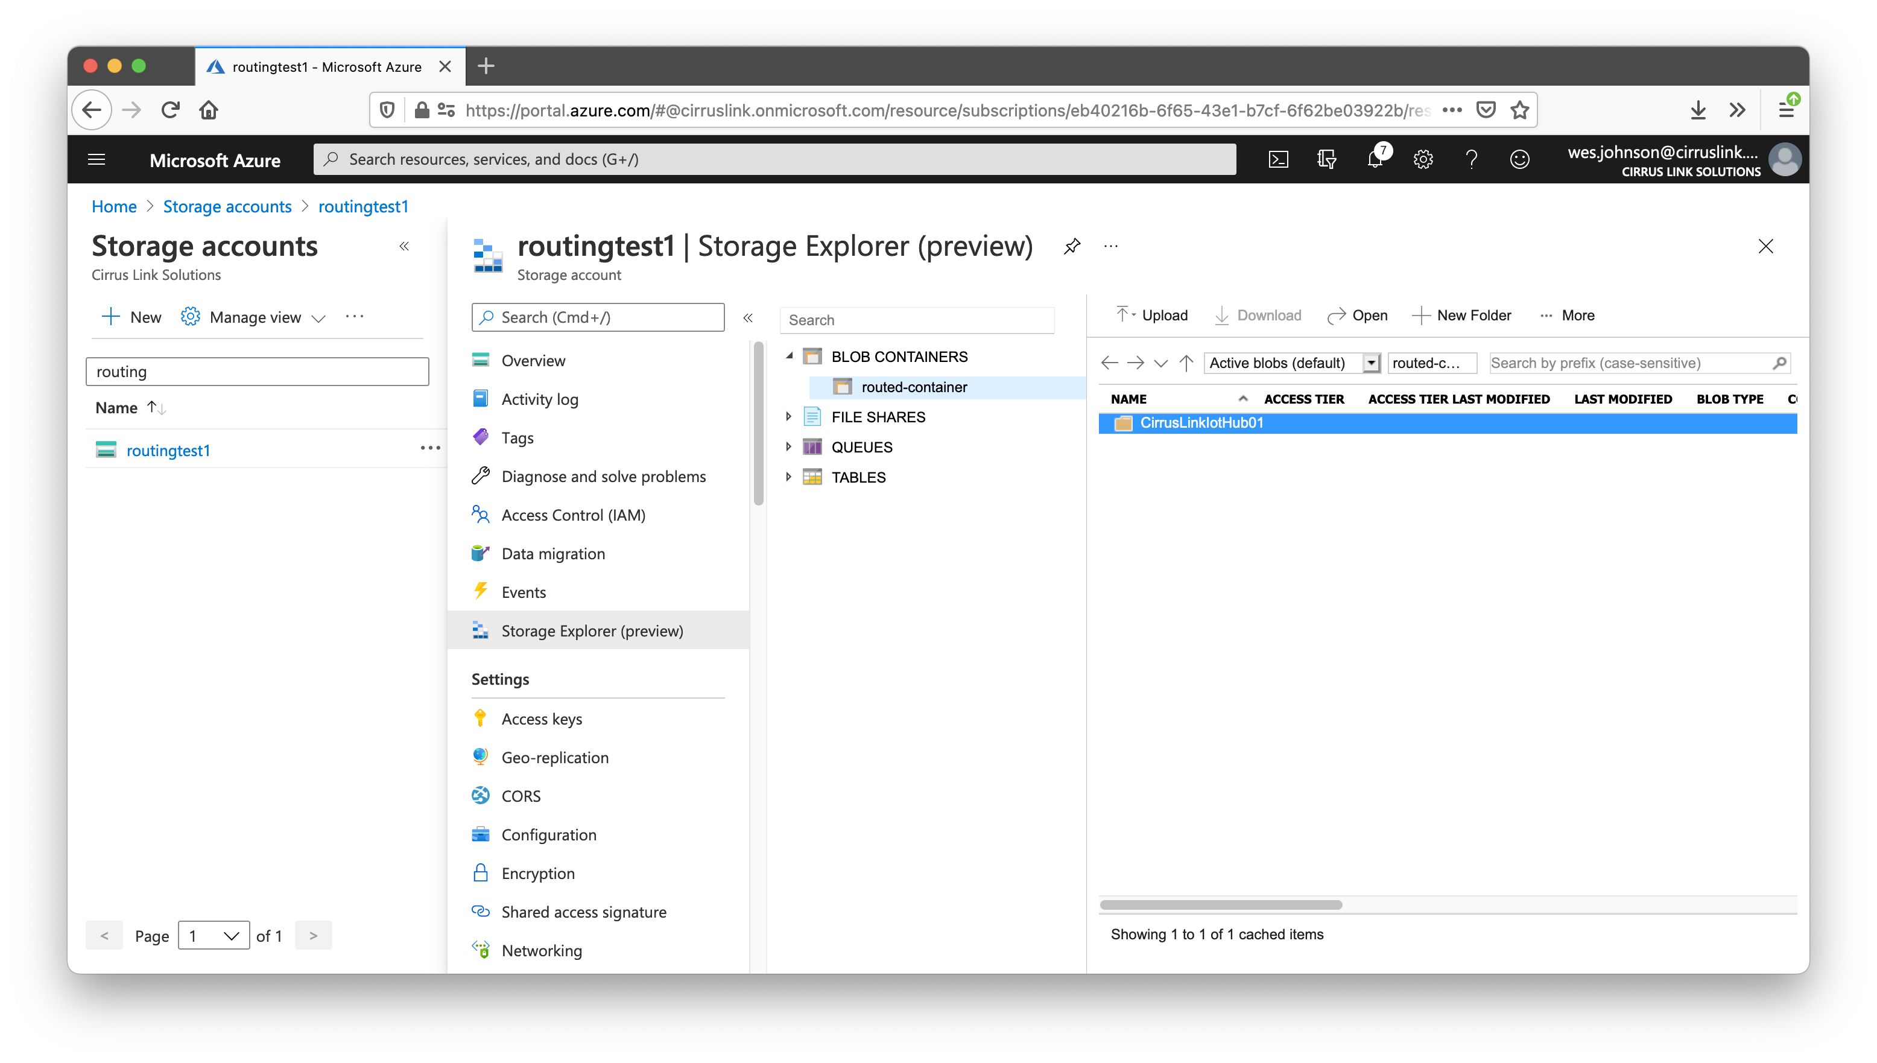The image size is (1877, 1063).
Task: Open Active blobs filter dropdown
Action: tap(1372, 363)
